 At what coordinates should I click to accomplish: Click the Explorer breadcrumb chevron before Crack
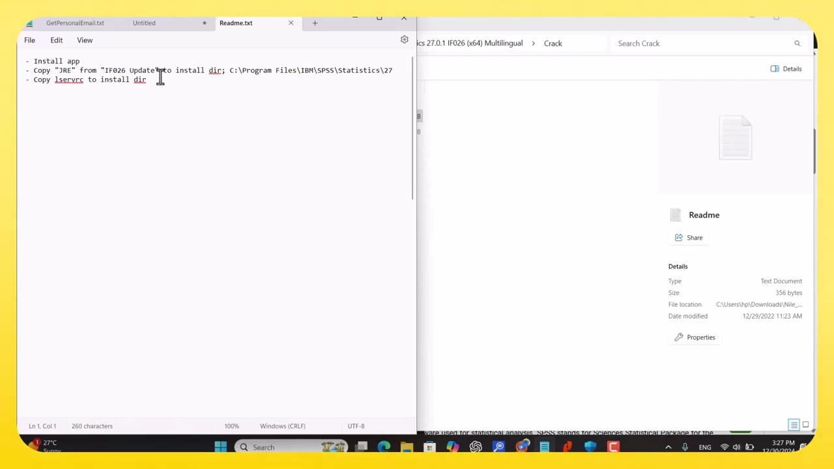532,43
